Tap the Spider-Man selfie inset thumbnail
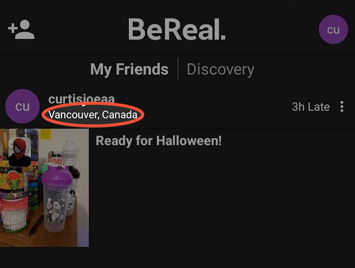 19,151
